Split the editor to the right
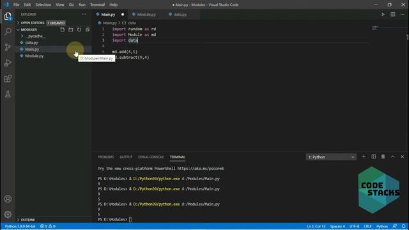The image size is (409, 230). [392, 14]
